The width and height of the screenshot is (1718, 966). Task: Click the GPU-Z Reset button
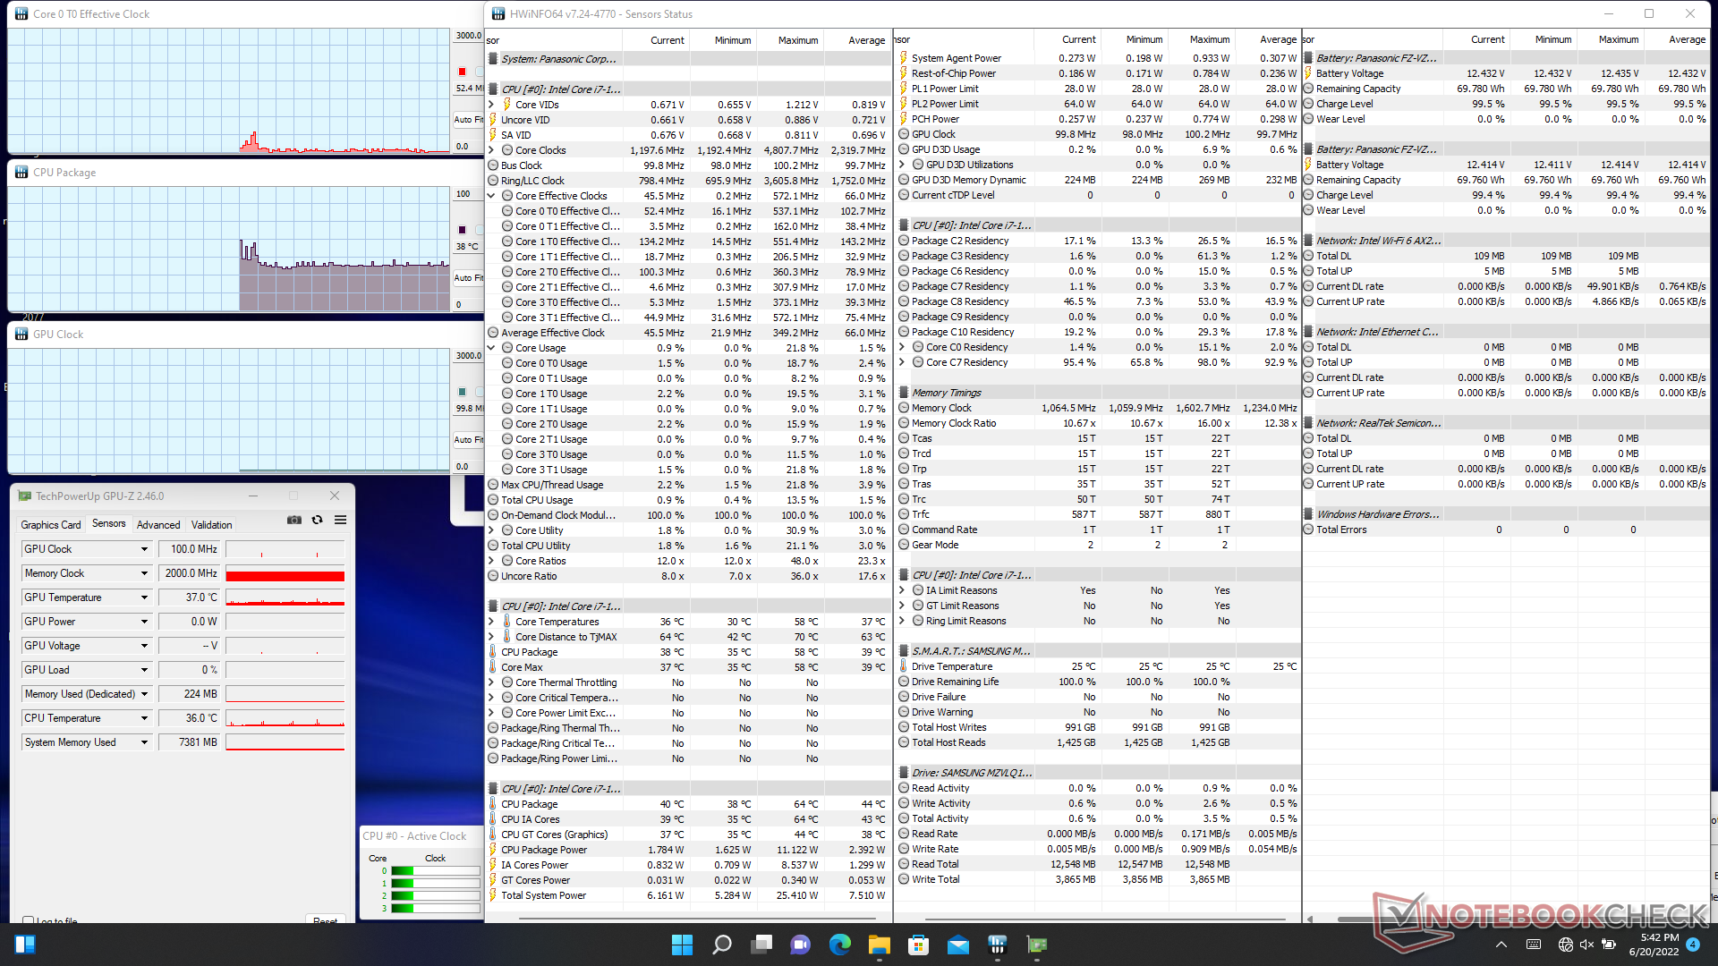[x=325, y=920]
